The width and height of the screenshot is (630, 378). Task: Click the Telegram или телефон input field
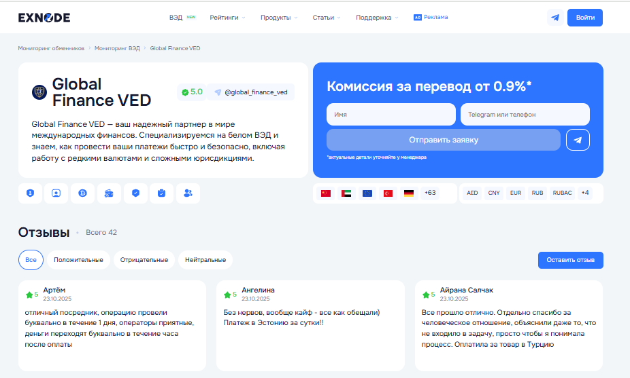[525, 114]
